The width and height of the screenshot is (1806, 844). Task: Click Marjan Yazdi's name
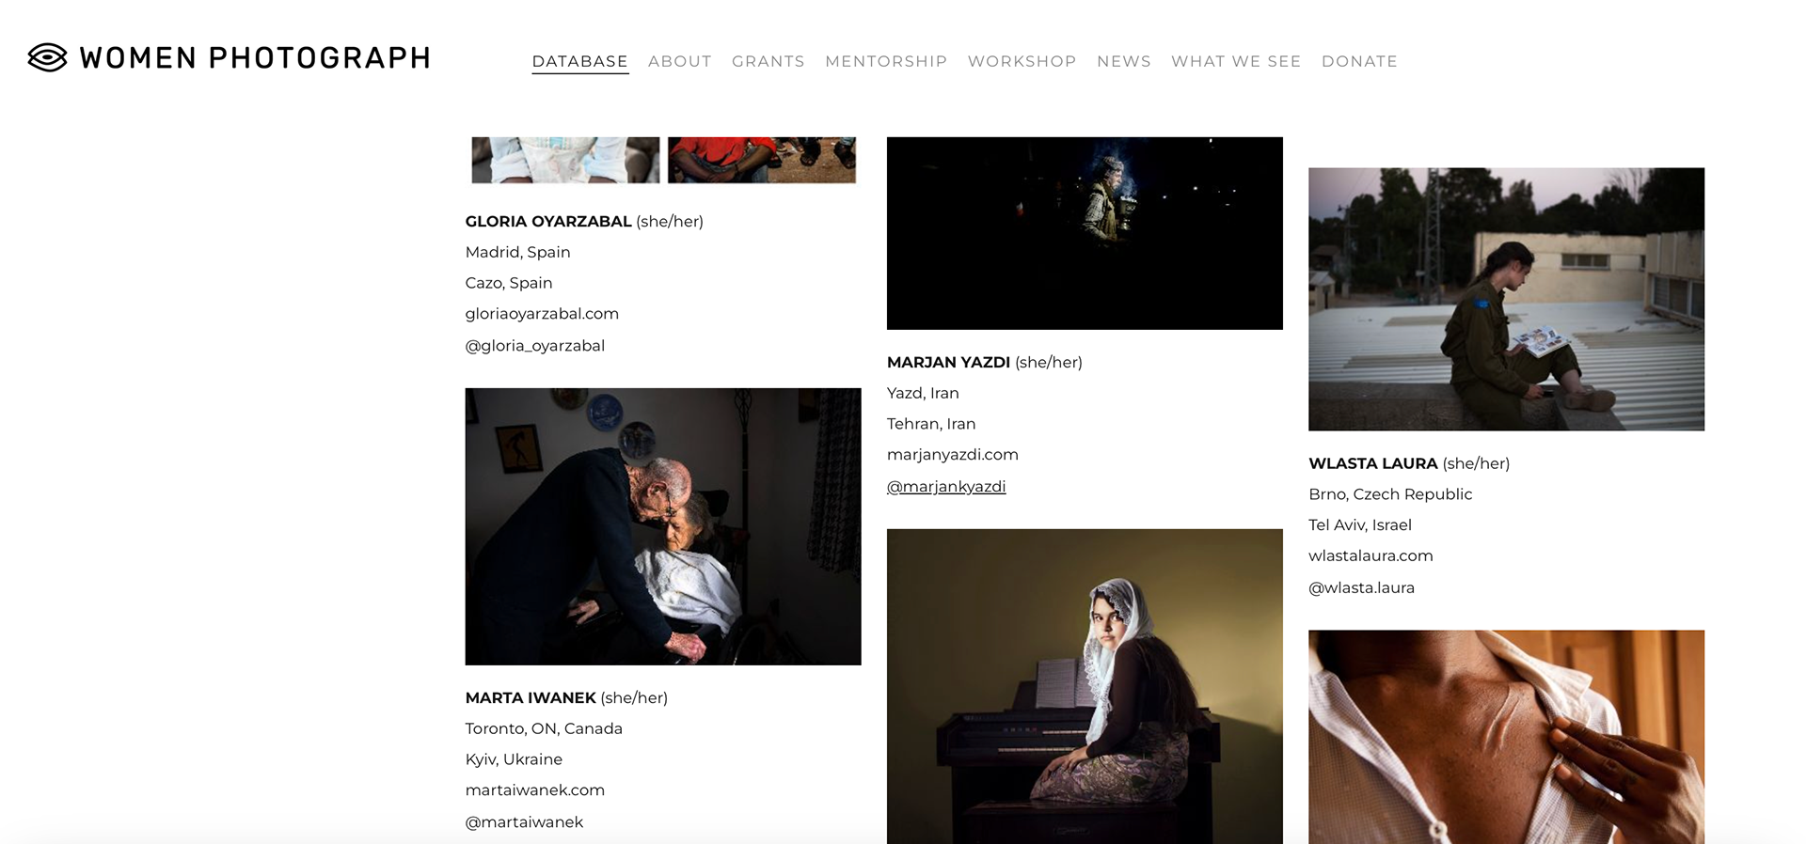pyautogui.click(x=948, y=363)
